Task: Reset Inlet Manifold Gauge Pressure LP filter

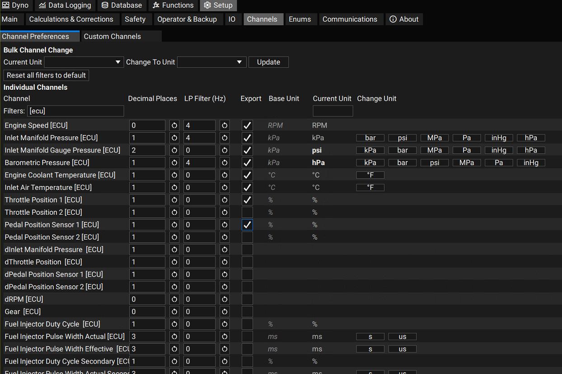Action: coord(225,150)
